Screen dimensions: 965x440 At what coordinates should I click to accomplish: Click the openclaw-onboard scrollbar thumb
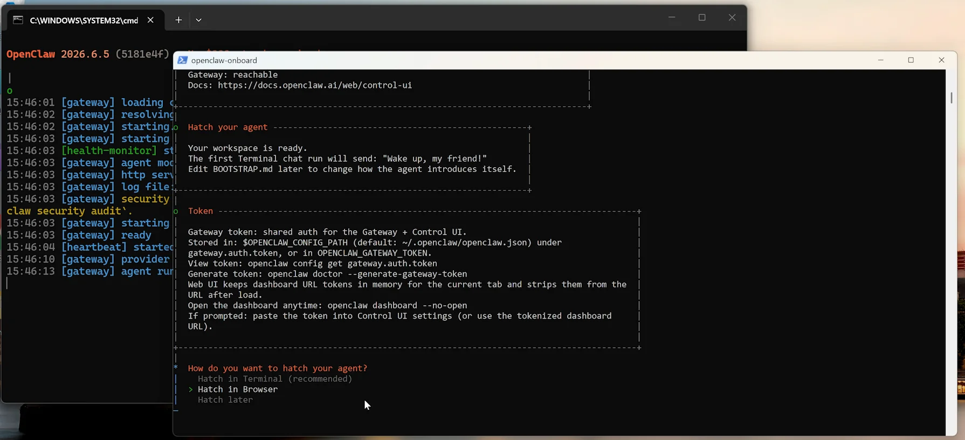(x=952, y=98)
